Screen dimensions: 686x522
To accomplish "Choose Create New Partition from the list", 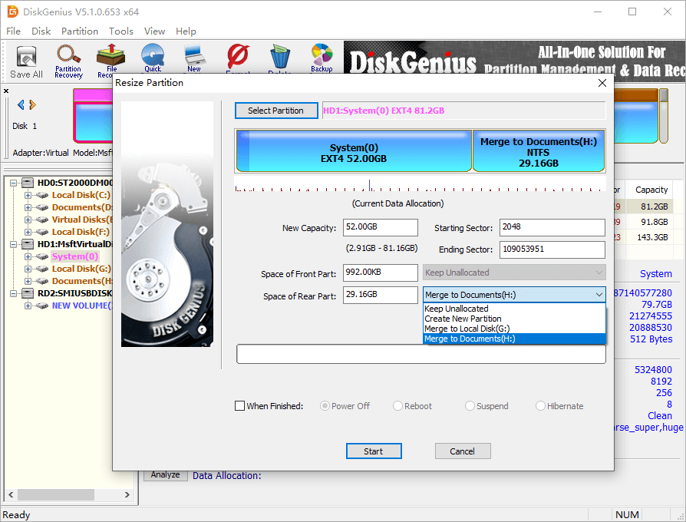I will pyautogui.click(x=463, y=319).
